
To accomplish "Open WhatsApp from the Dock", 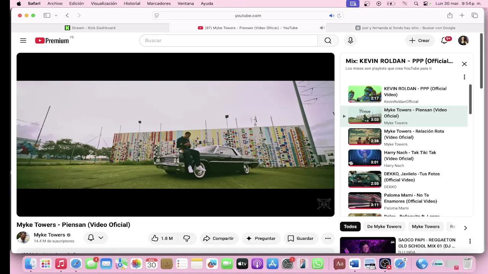I will (x=318, y=264).
